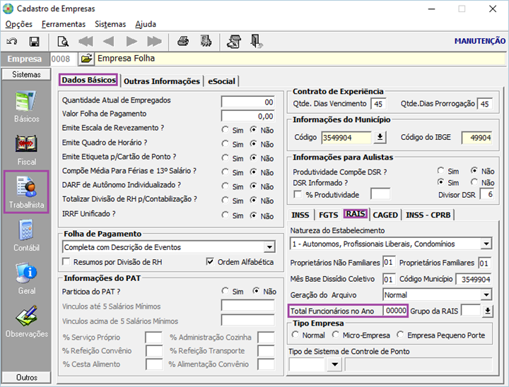Expand Geração do Arquivo dropdown
This screenshot has width=509, height=387.
click(x=486, y=294)
